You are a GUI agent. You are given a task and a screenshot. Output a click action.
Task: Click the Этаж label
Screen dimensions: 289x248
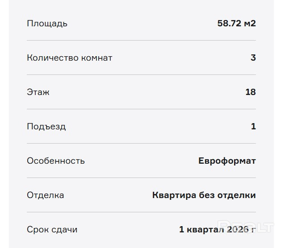point(38,92)
